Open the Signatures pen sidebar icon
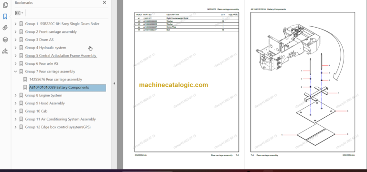 tap(5, 51)
